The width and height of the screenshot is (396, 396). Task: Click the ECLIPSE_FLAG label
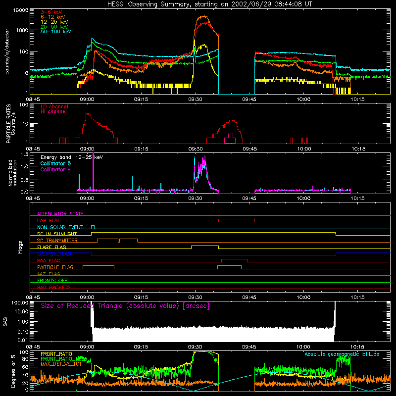(54, 254)
